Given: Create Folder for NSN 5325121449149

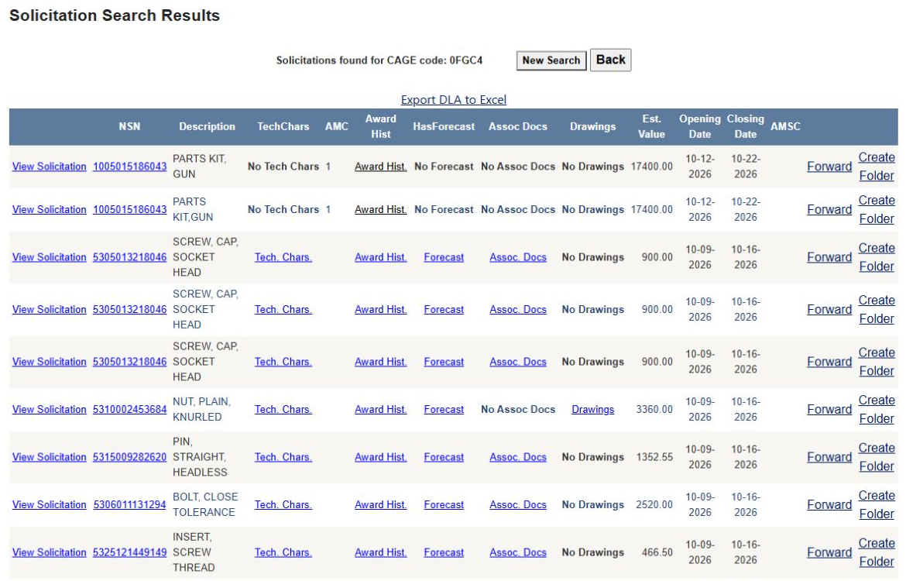Looking at the screenshot, I should click(x=877, y=552).
